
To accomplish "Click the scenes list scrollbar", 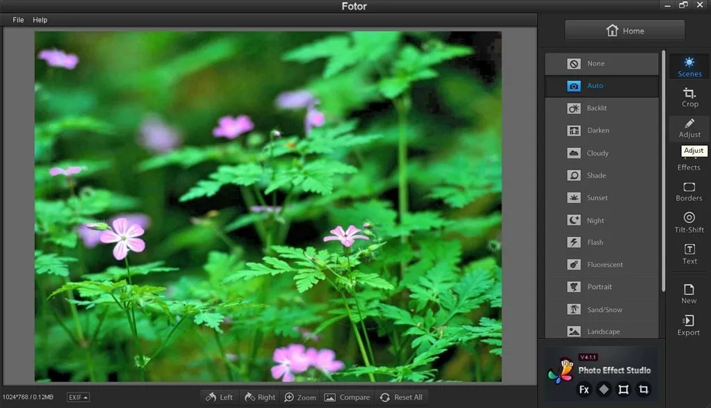I will 663,172.
